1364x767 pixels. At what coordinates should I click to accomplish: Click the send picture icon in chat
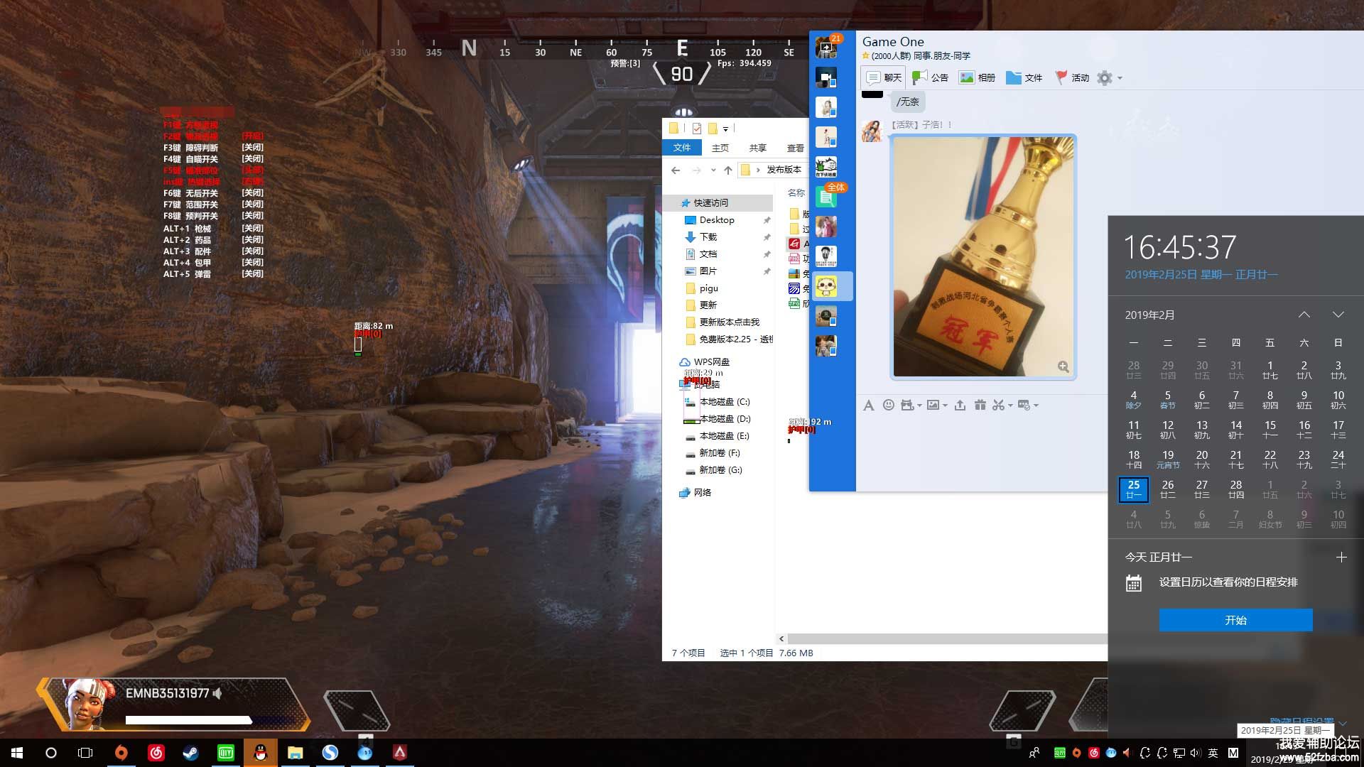933,405
